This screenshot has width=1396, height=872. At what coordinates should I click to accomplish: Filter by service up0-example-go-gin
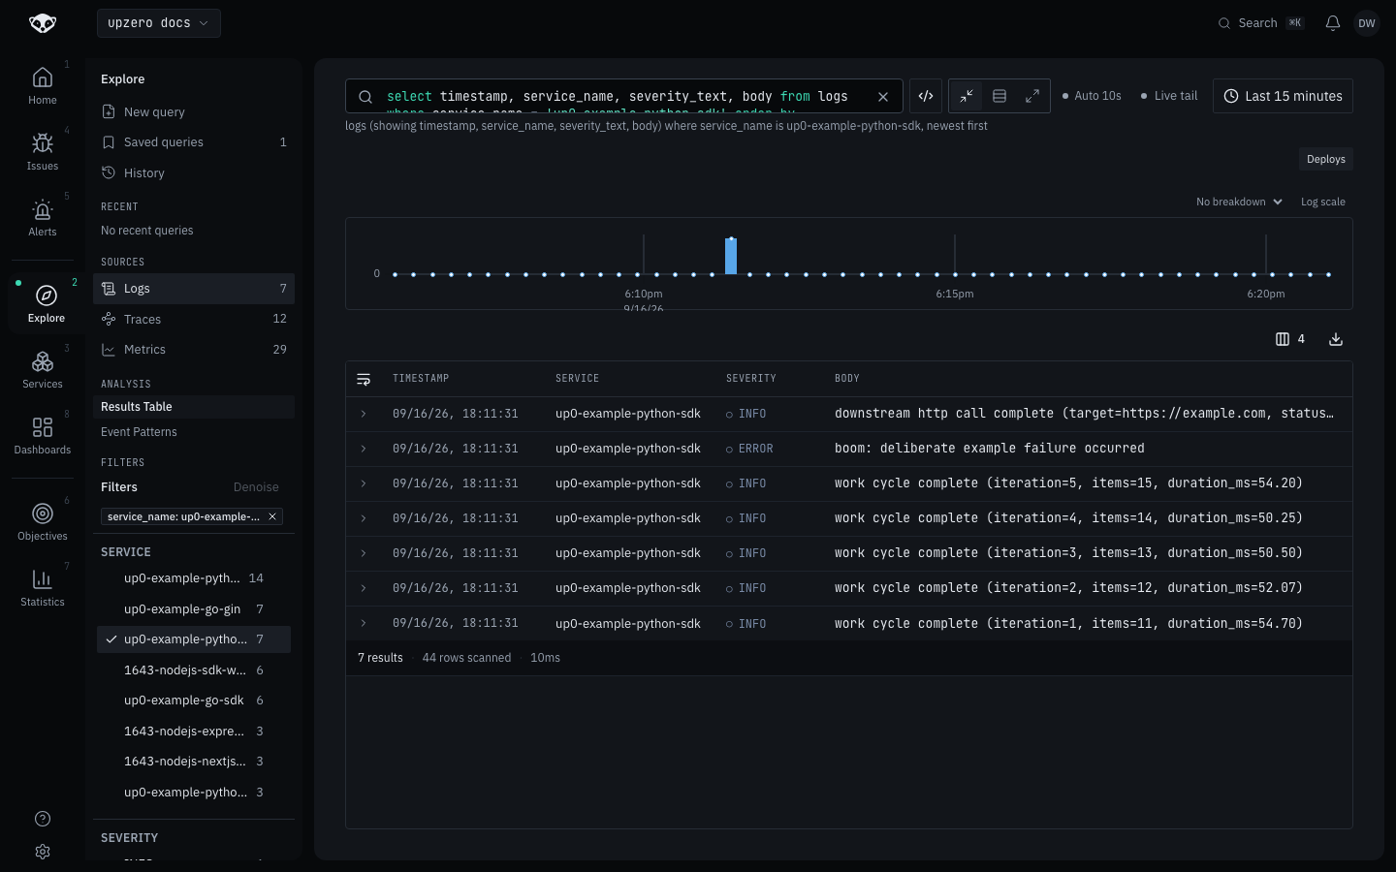[x=194, y=609]
